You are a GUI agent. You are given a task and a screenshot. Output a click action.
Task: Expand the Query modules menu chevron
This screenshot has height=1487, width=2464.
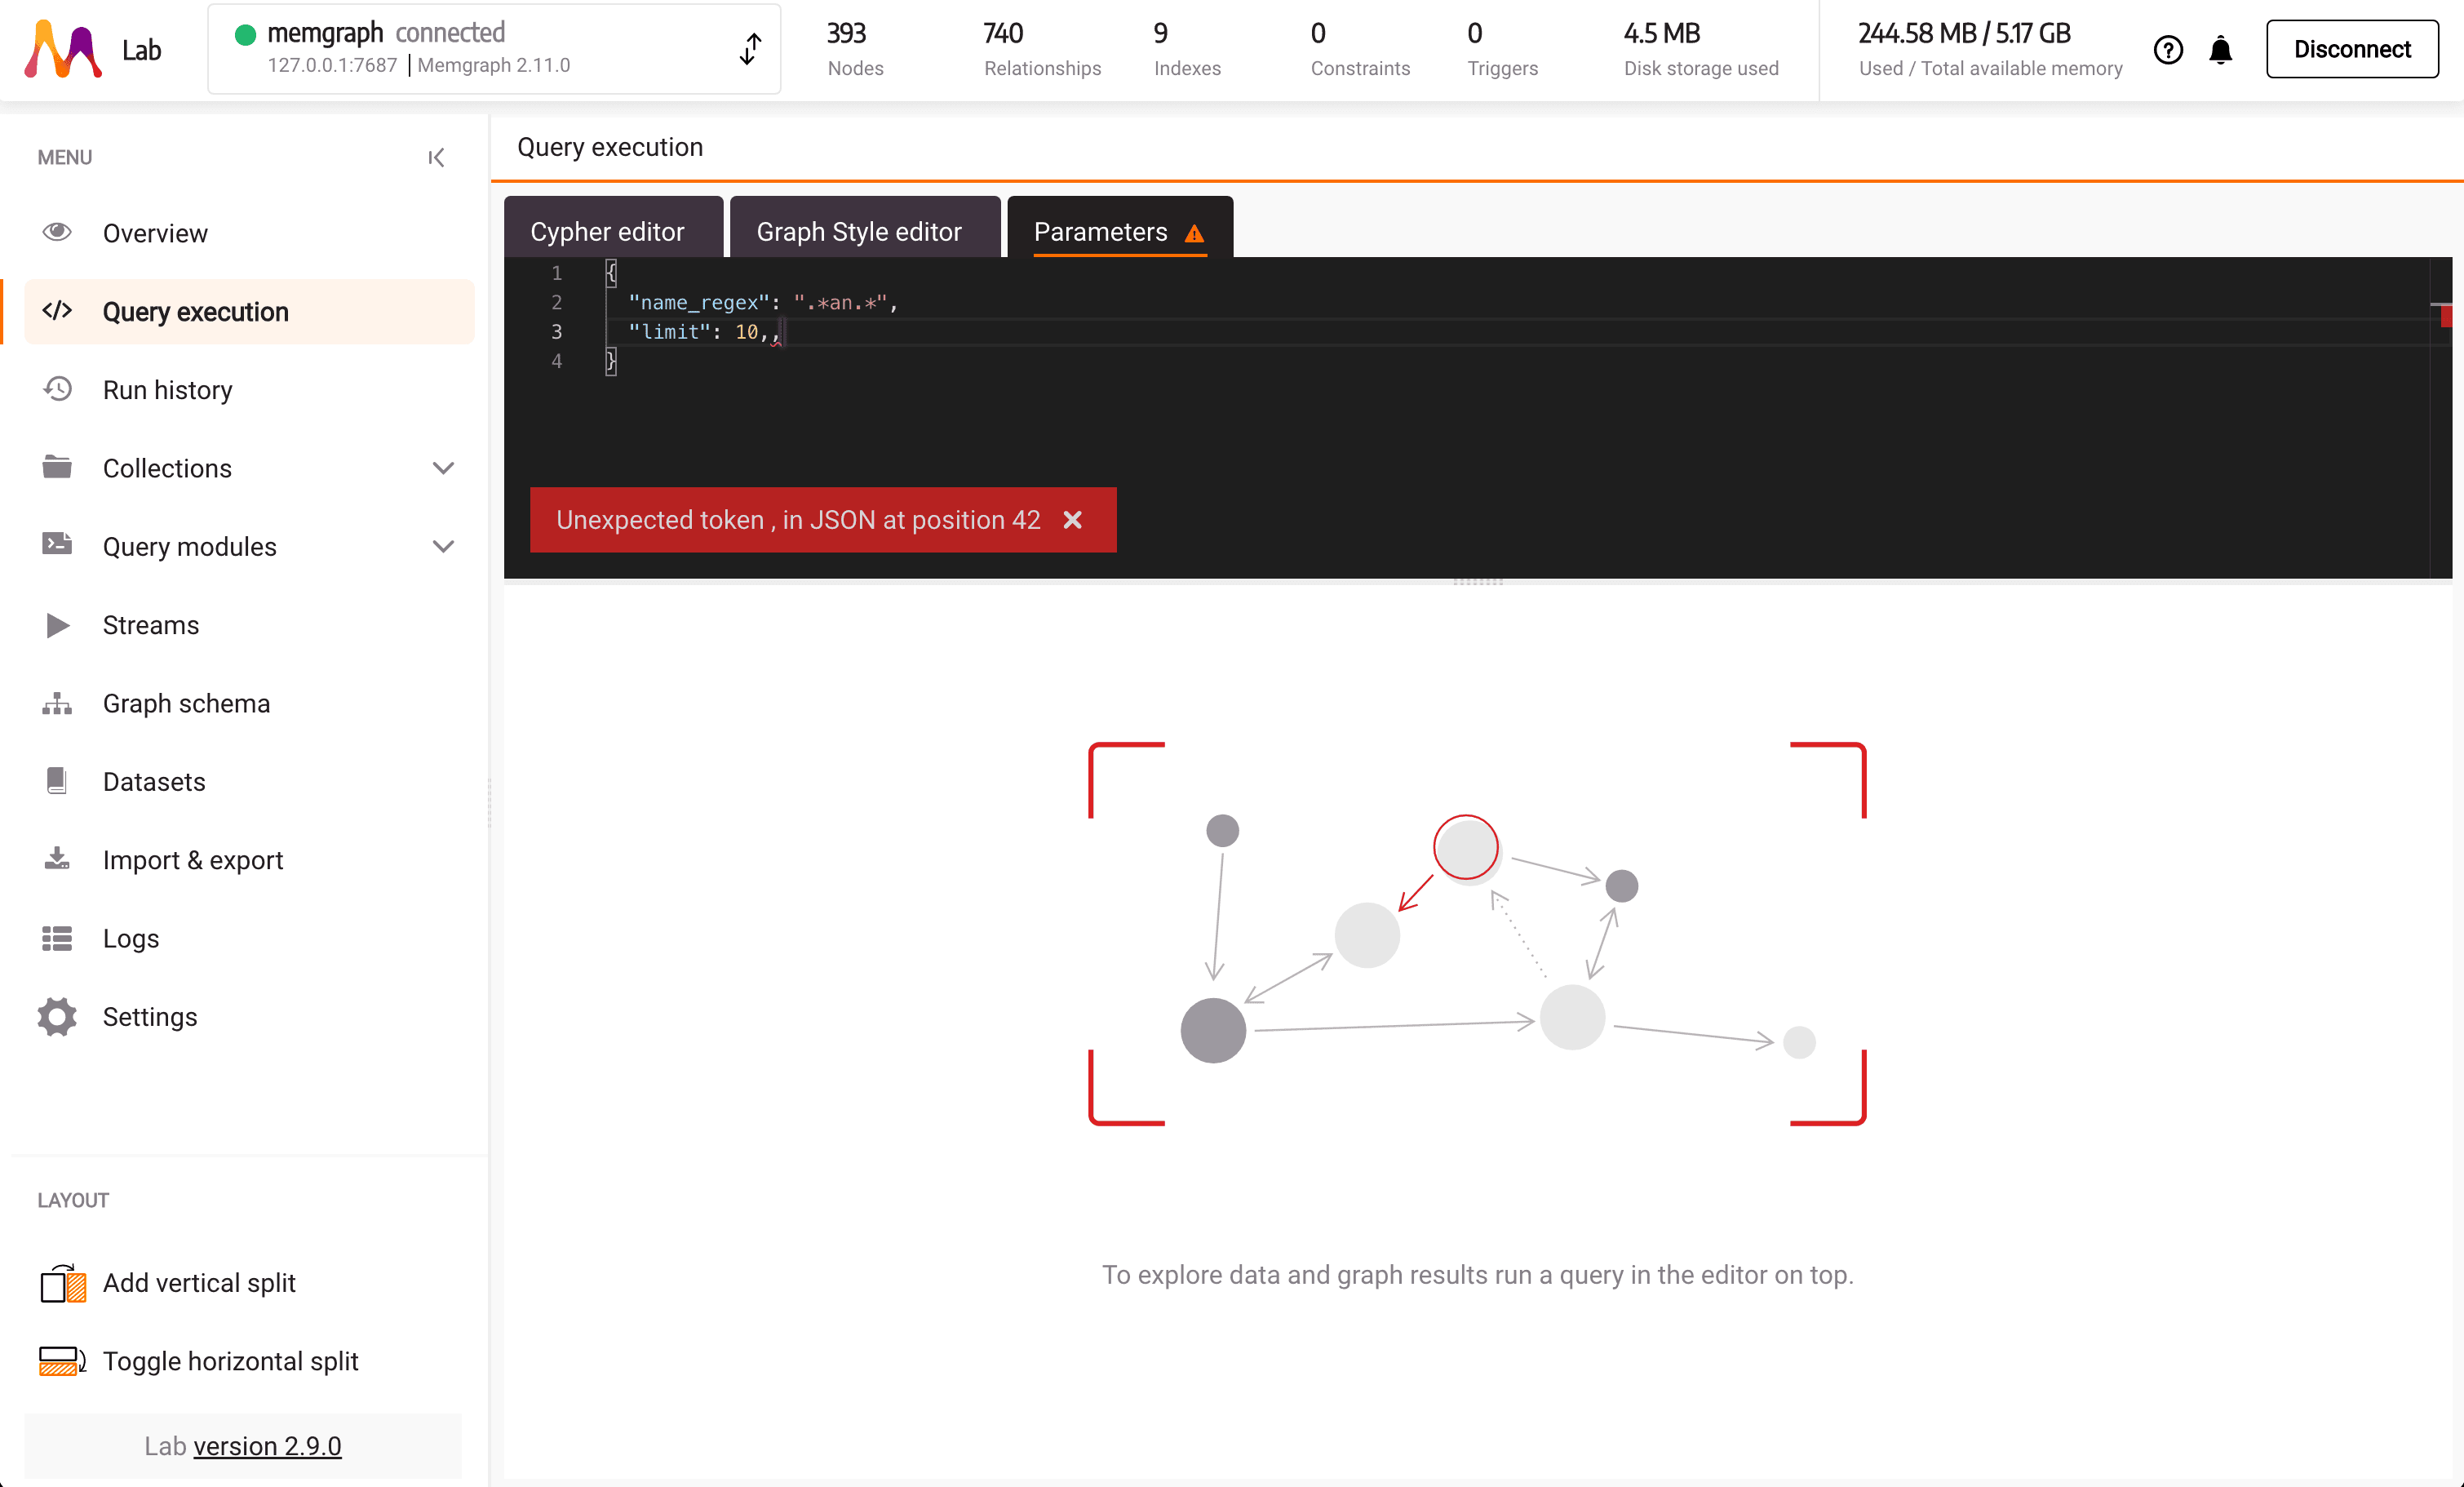coord(443,546)
